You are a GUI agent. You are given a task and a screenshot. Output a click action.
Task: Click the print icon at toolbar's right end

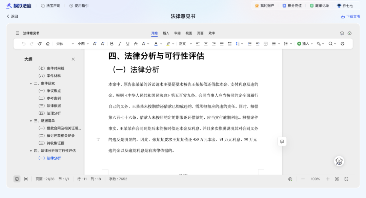(x=342, y=44)
